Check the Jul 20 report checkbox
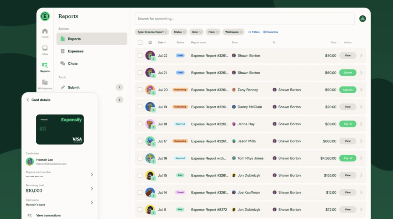 point(140,90)
